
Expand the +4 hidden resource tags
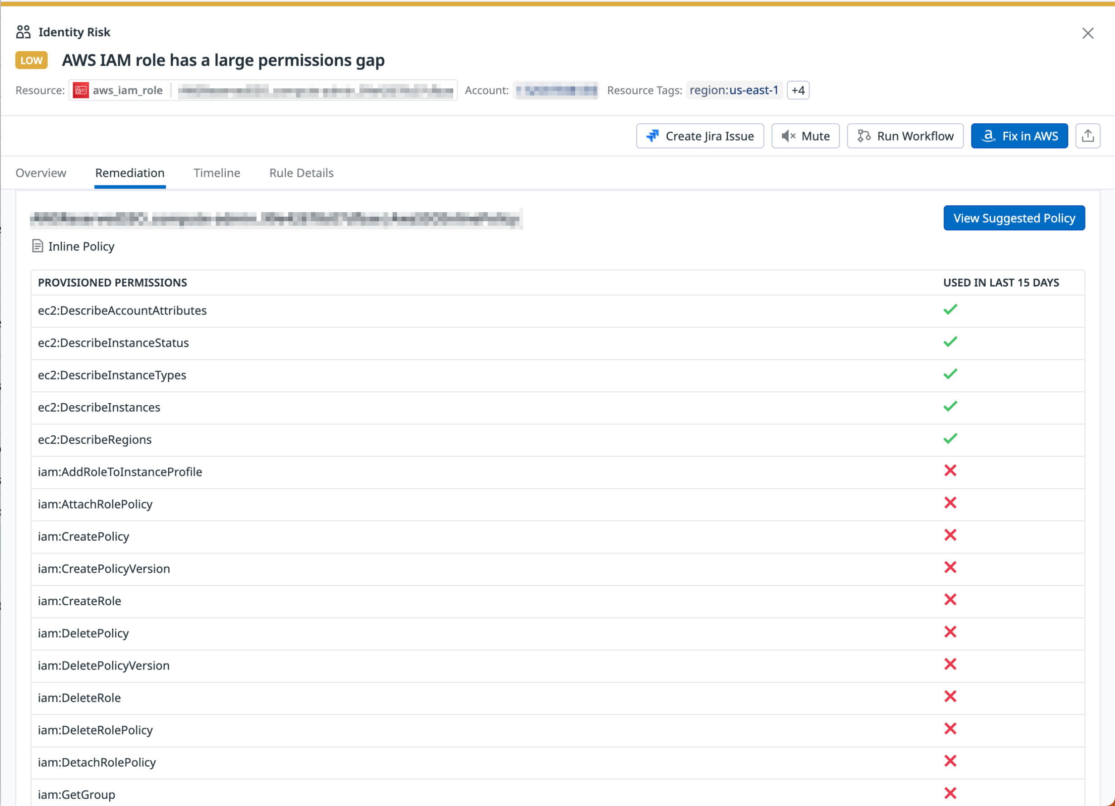797,90
